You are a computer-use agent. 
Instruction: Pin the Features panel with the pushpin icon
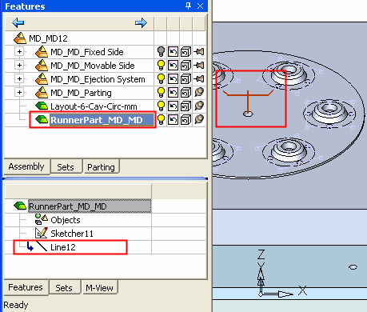(x=188, y=6)
